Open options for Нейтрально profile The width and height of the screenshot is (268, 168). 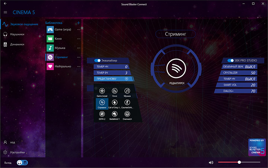click(79, 67)
